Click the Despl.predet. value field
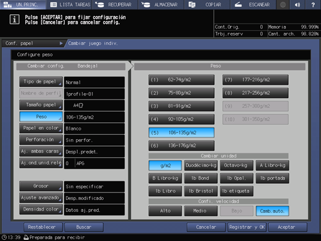This screenshot has height=241, width=321. (x=94, y=152)
